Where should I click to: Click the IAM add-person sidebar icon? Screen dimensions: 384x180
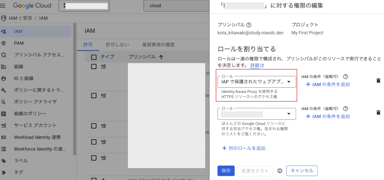click(x=3, y=31)
